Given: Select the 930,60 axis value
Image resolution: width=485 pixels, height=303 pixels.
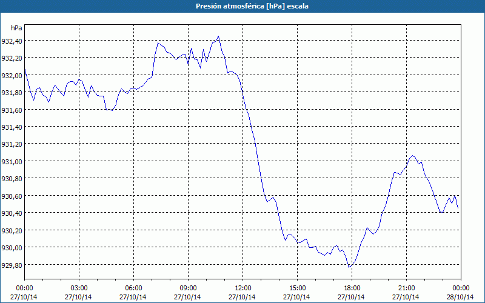Looking at the screenshot, I should 11,196.
